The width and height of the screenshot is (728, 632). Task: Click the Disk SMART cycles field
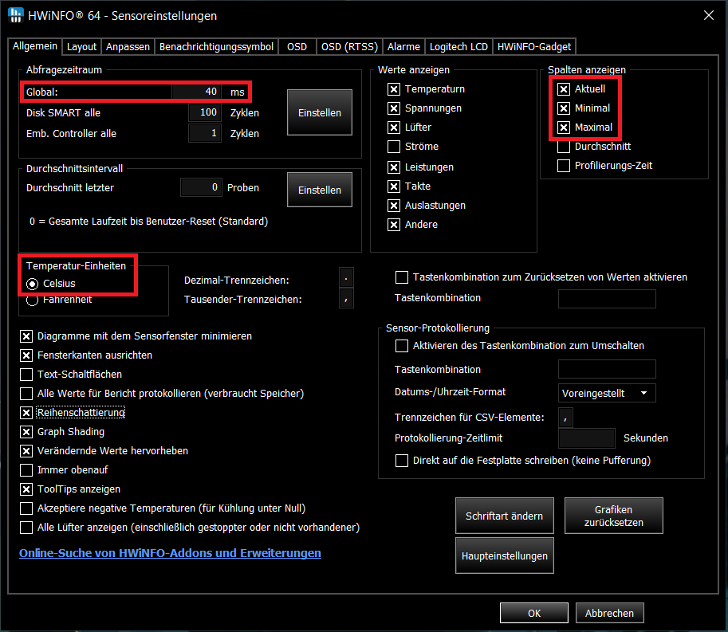coord(205,112)
